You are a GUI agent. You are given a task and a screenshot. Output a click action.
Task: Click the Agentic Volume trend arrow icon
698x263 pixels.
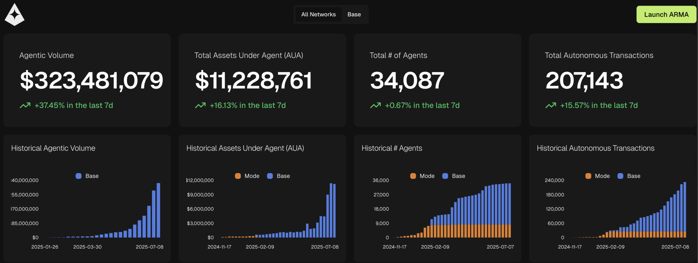point(25,105)
